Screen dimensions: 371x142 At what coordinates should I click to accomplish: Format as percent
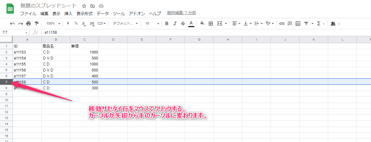(76, 23)
